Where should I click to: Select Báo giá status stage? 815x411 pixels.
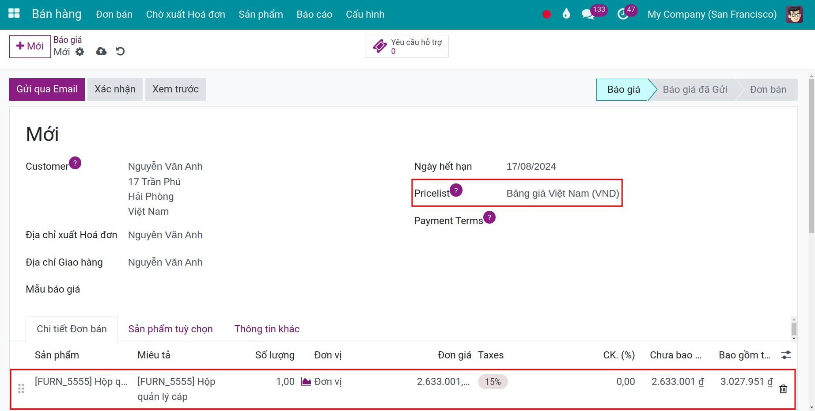click(623, 90)
